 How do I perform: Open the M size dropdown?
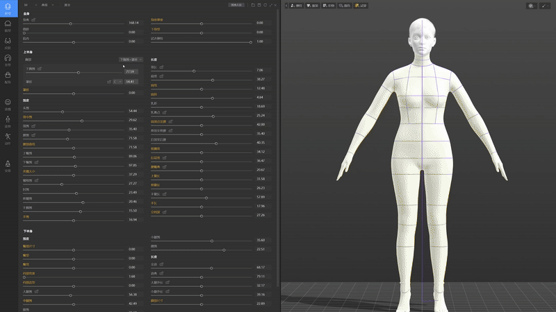[30, 5]
